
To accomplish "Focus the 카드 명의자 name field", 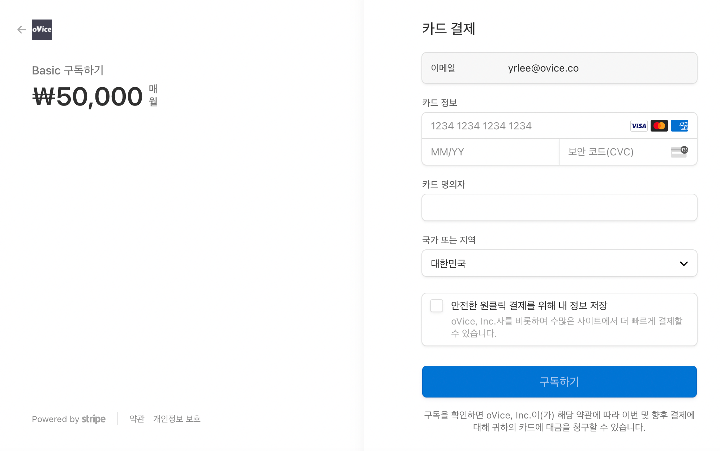I will coord(559,207).
